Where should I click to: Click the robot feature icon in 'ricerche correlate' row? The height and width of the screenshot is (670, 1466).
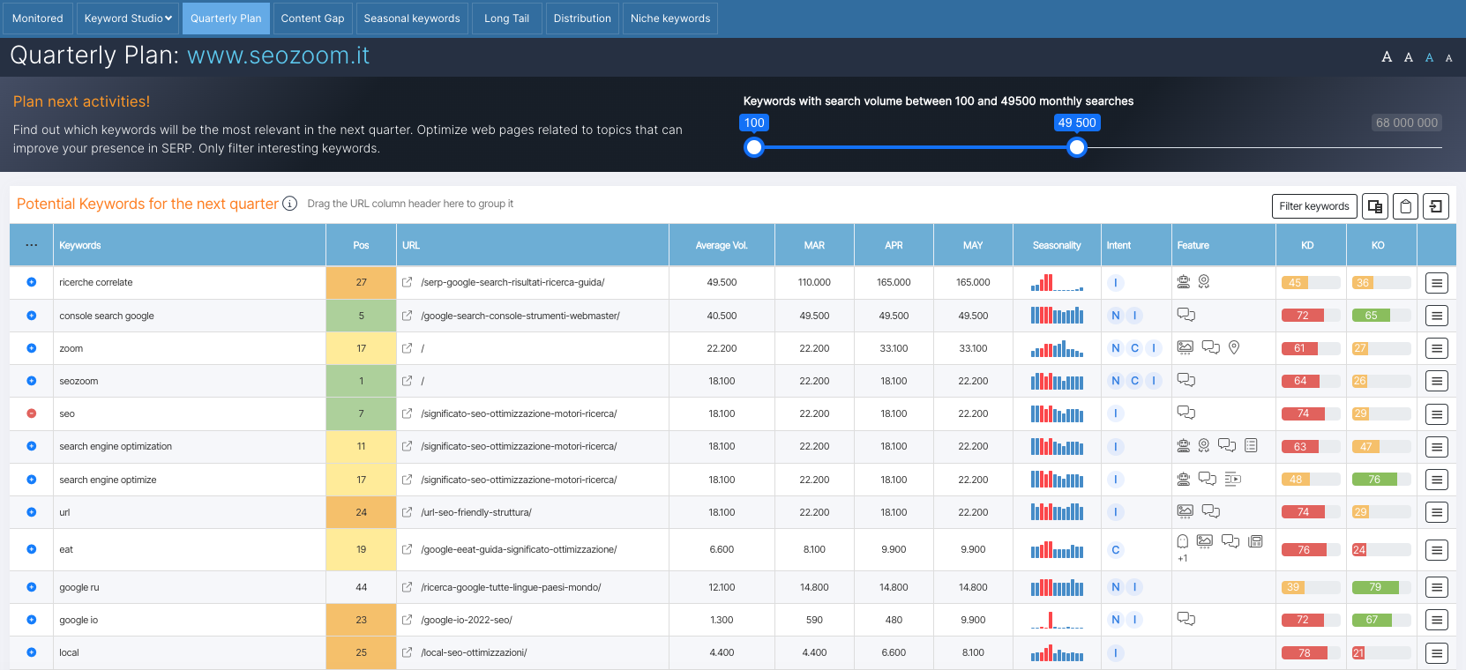click(1184, 282)
